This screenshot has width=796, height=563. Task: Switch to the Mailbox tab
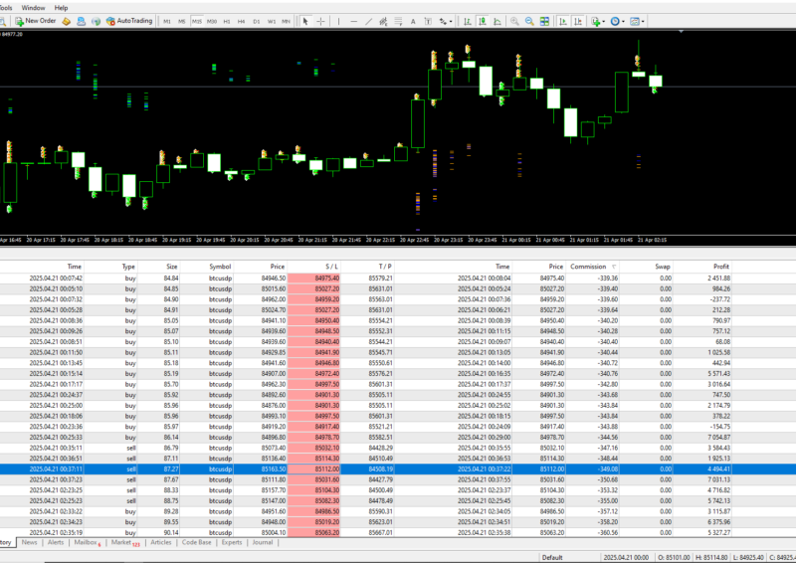point(87,543)
